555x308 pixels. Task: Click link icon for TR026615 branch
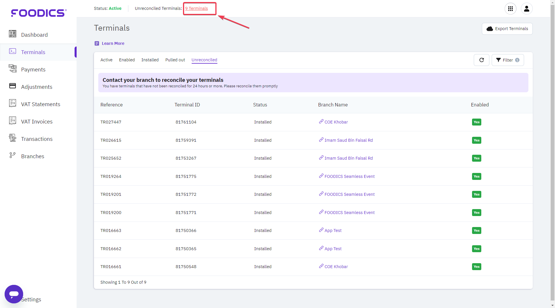tap(321, 140)
